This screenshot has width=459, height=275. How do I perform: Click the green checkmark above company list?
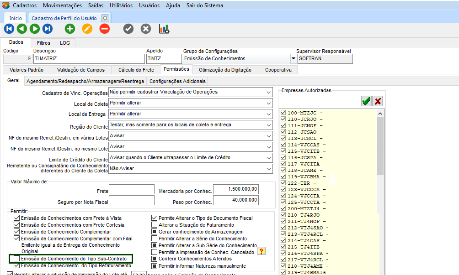[x=366, y=101]
